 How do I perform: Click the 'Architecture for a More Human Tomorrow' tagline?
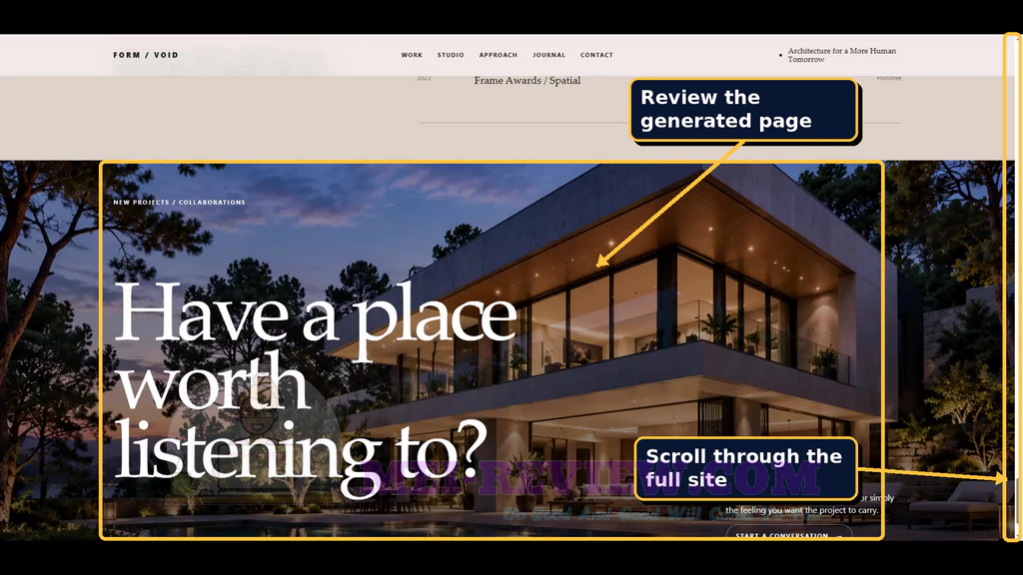click(x=841, y=55)
